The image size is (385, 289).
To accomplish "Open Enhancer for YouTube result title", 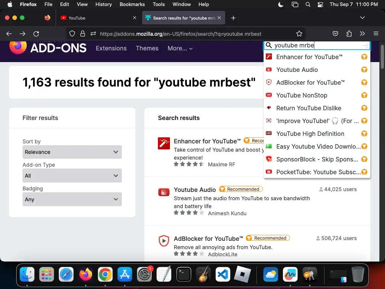I will click(x=207, y=141).
